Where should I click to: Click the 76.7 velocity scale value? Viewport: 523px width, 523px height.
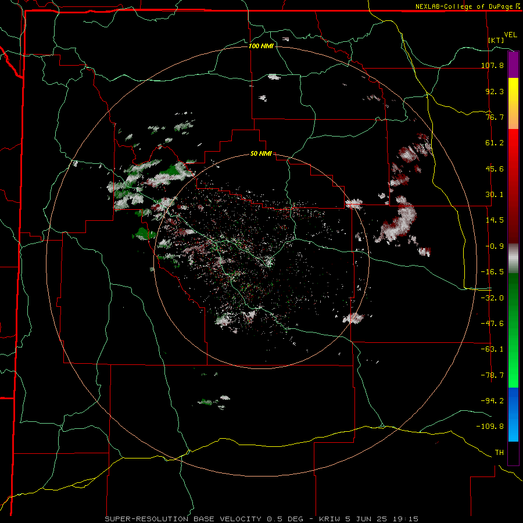coord(495,117)
